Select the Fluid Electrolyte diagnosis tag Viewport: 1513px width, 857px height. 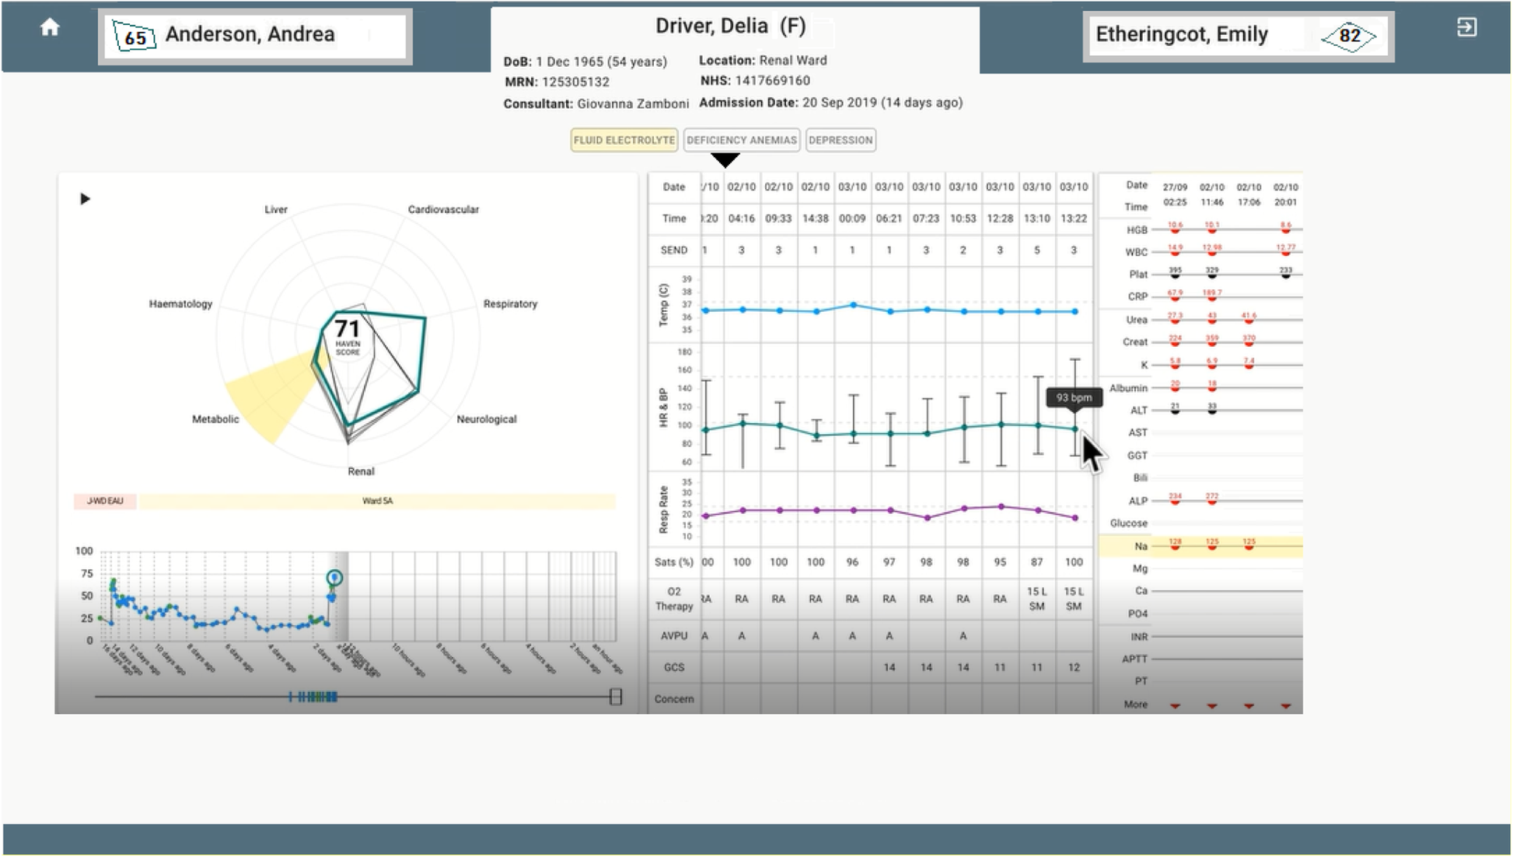624,140
